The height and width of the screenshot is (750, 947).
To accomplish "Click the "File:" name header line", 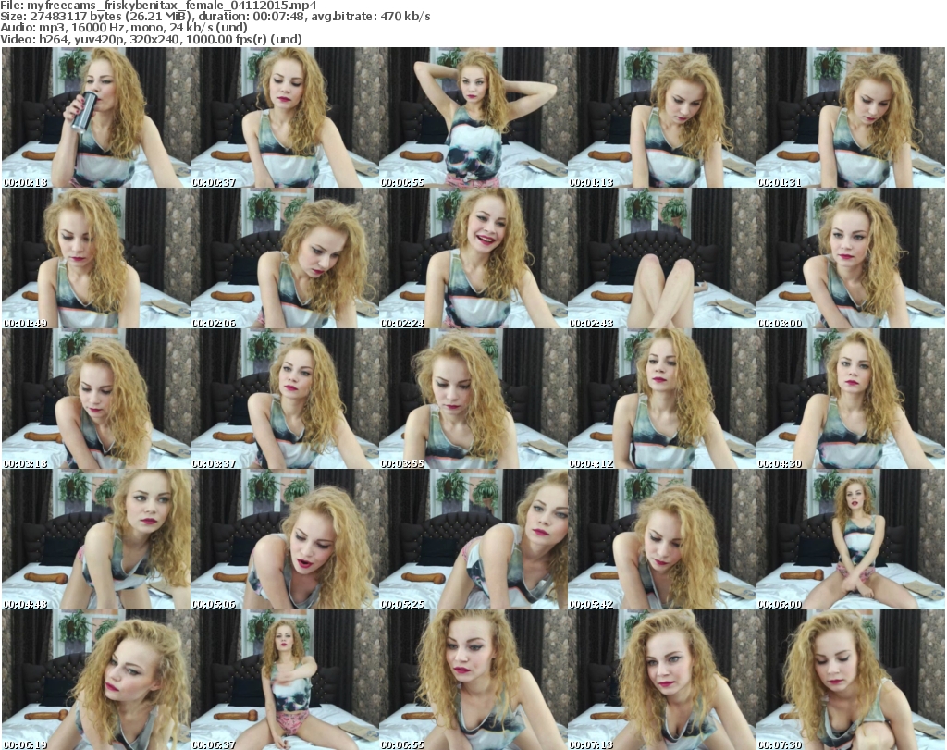I will coord(158,6).
